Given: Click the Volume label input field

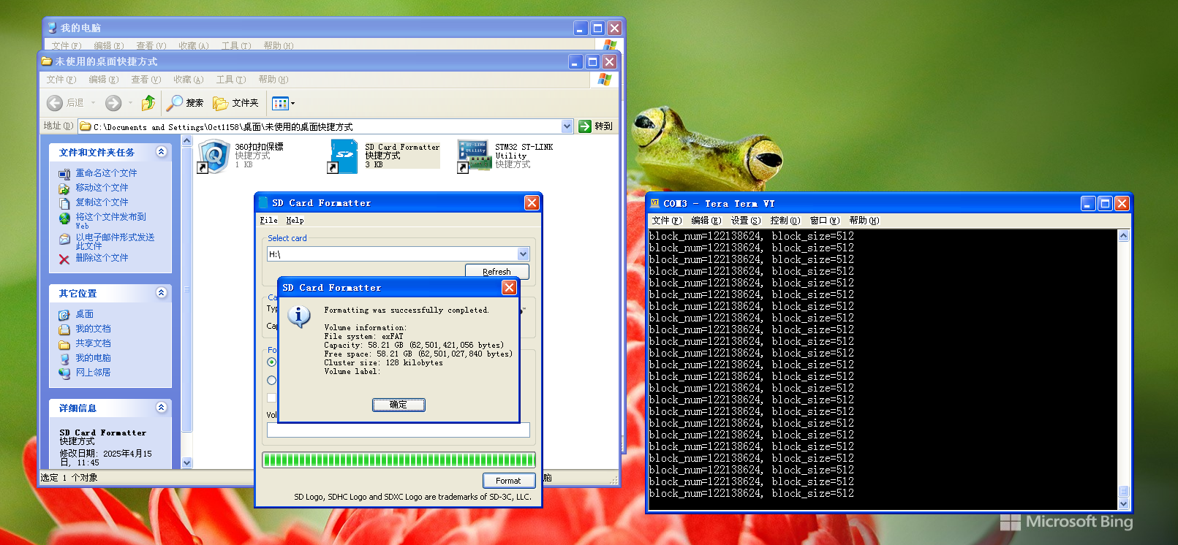Looking at the screenshot, I should click(x=399, y=430).
